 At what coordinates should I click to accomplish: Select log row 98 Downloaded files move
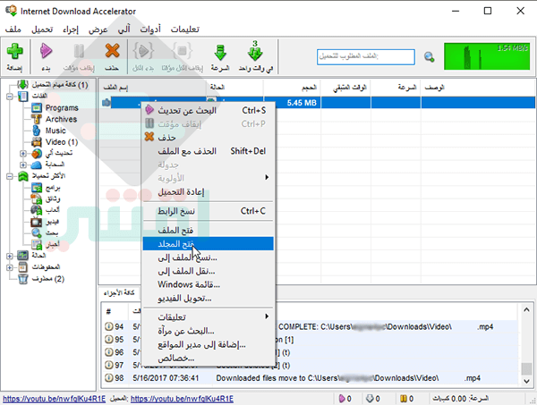coord(311,378)
